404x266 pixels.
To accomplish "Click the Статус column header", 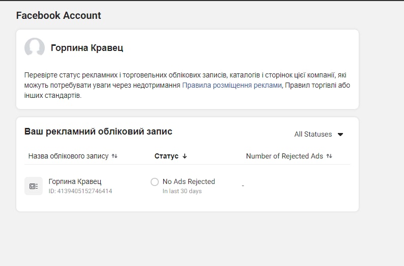I will coord(166,156).
